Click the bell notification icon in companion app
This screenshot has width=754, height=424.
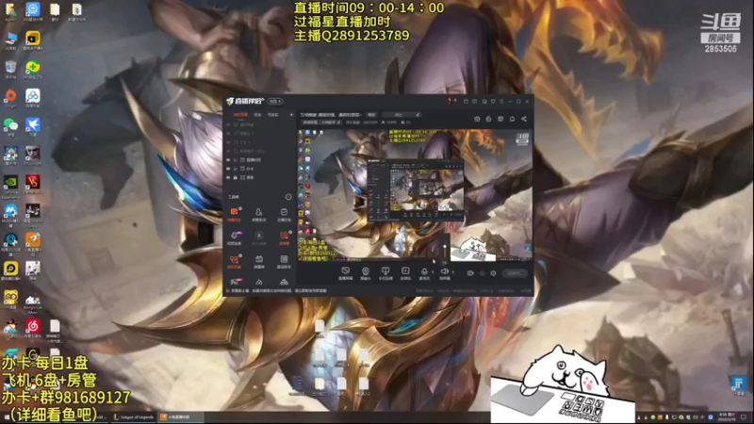point(512,119)
